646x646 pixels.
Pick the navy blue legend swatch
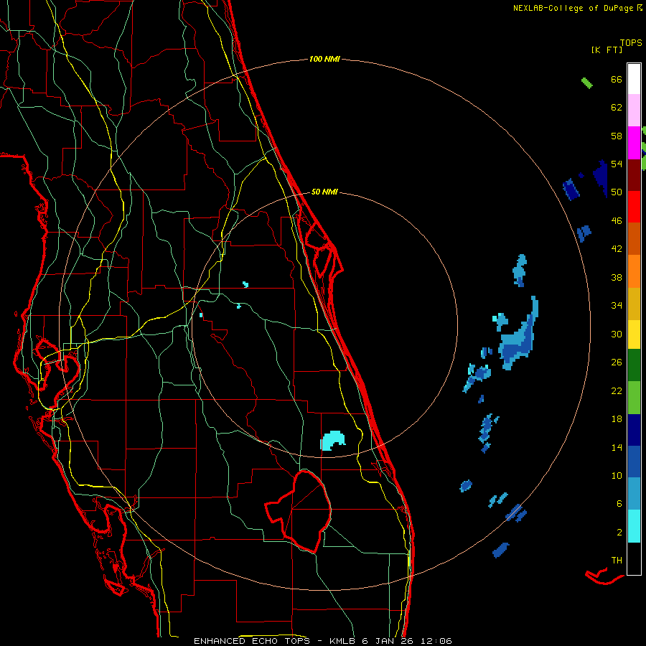634,430
